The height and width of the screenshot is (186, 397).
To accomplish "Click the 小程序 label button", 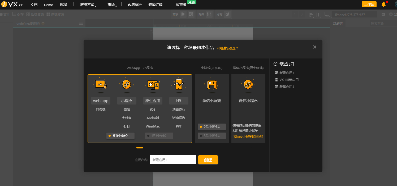I will click(127, 101).
